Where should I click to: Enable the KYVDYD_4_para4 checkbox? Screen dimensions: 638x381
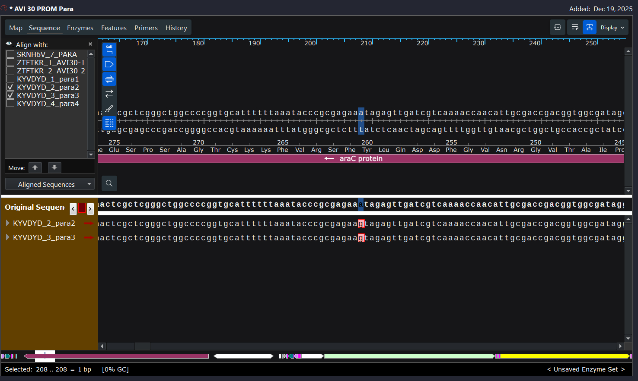[10, 104]
